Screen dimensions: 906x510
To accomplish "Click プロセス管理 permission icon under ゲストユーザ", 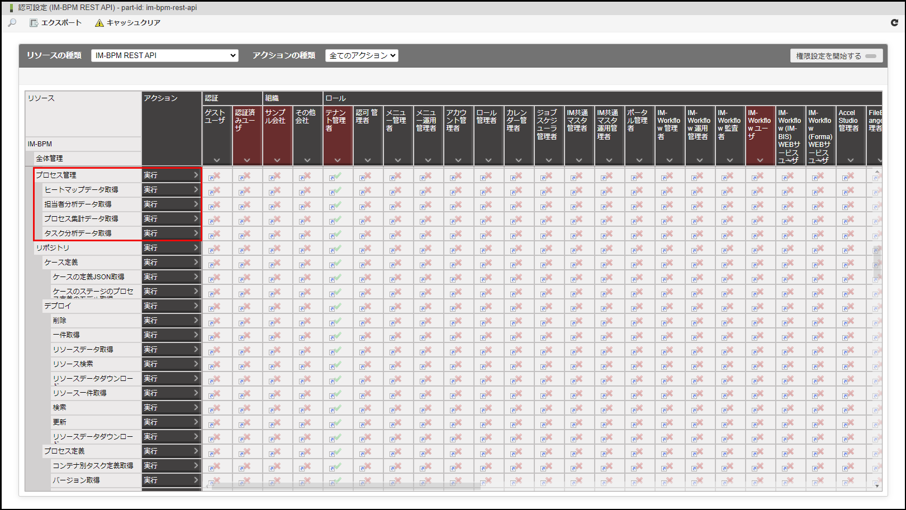I will [215, 176].
